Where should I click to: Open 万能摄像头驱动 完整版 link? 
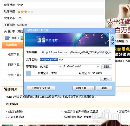77,117
